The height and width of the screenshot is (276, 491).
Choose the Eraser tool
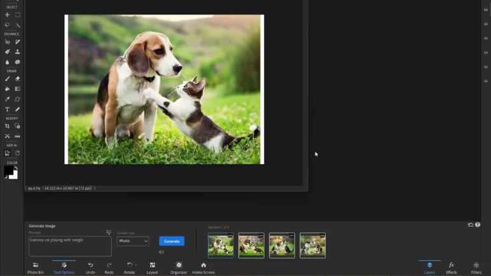(x=18, y=79)
